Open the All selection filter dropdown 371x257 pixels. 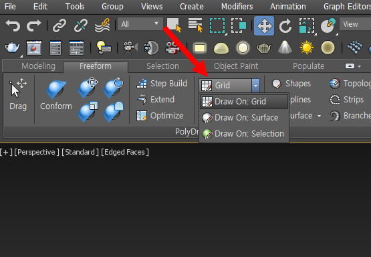point(140,24)
